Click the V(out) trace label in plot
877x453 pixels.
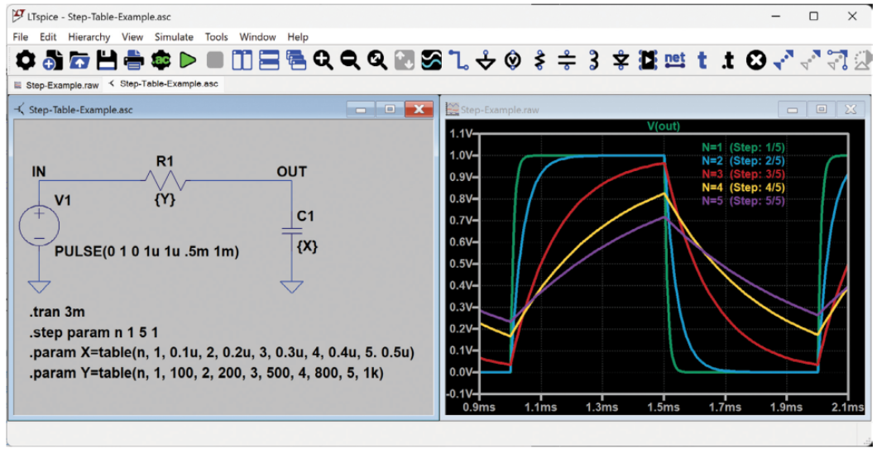point(664,126)
